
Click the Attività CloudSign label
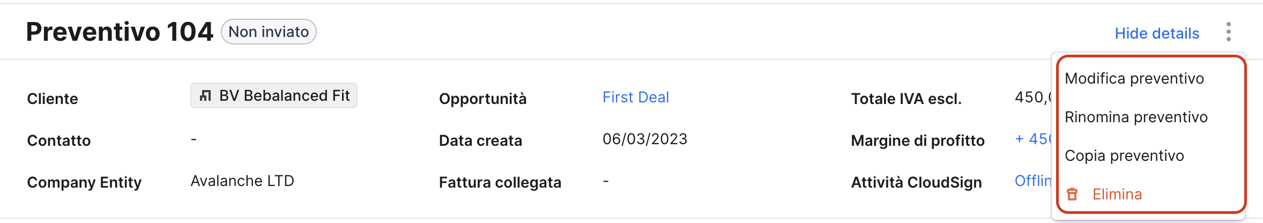tap(917, 182)
